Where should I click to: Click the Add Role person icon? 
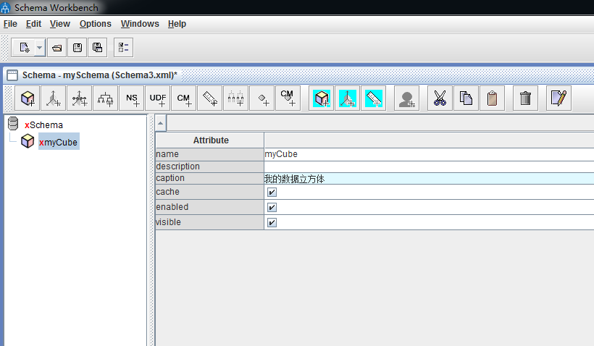click(x=407, y=98)
